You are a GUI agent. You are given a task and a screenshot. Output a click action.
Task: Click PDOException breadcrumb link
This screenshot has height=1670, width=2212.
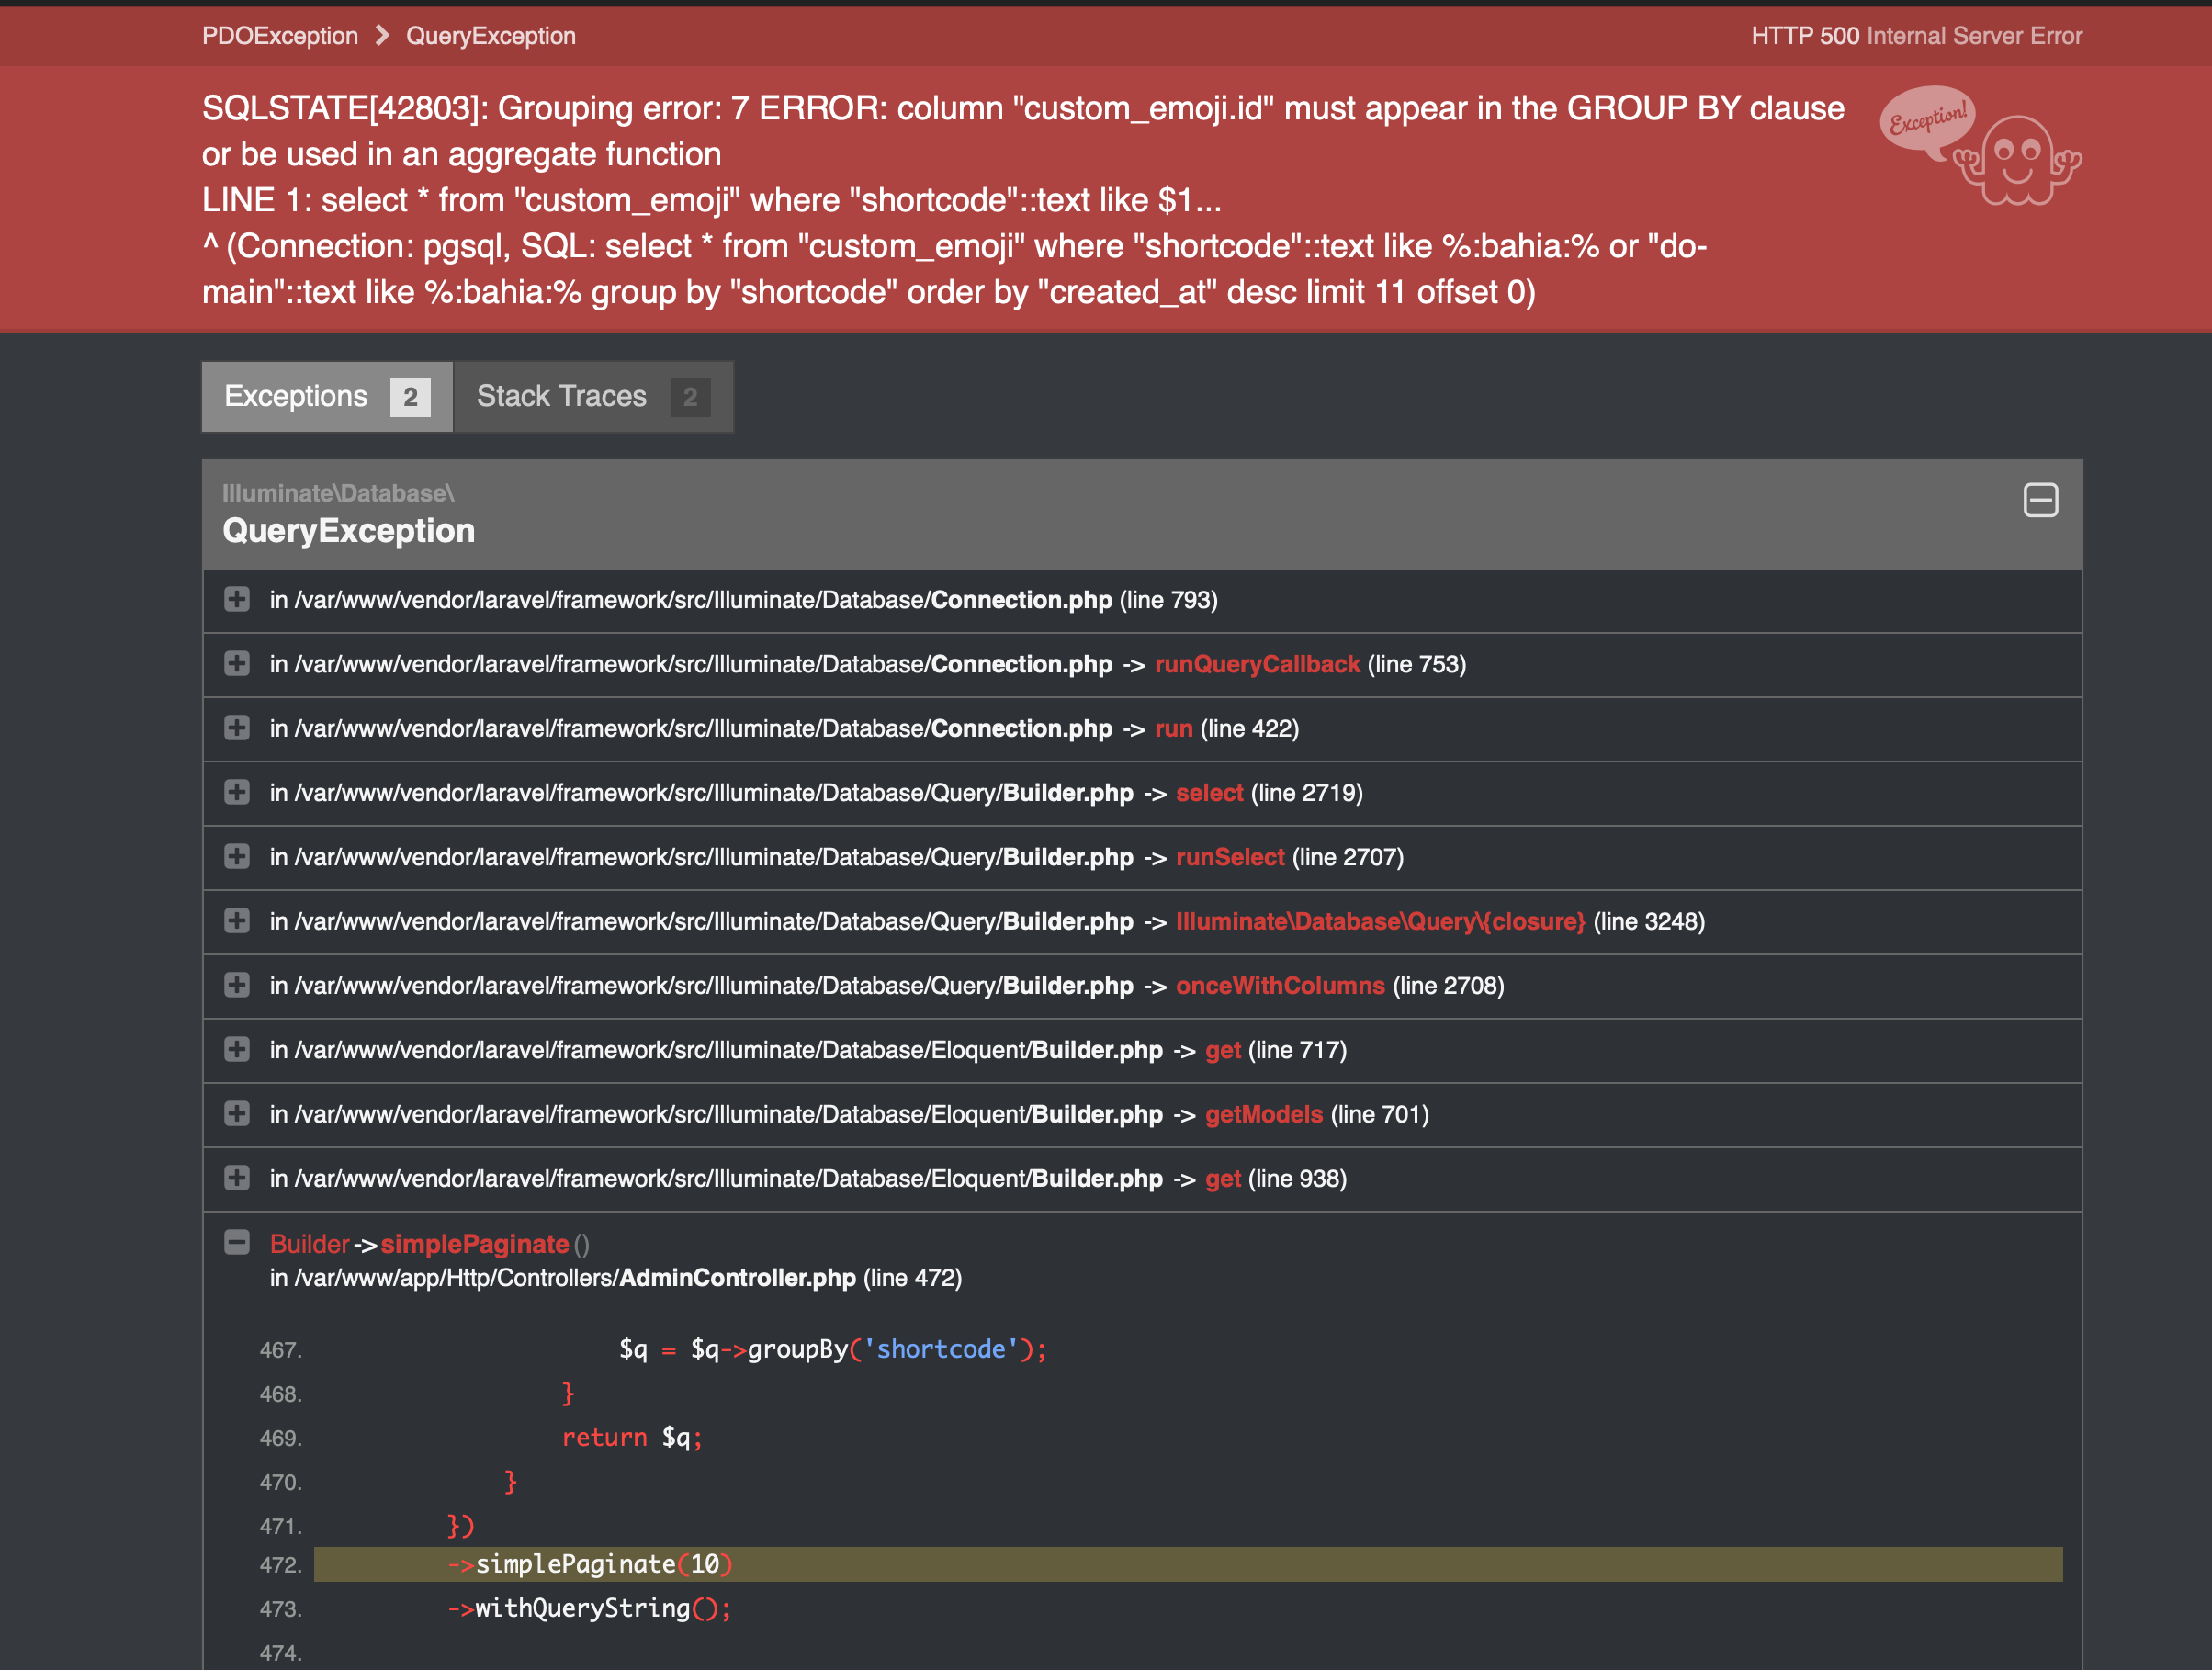pos(279,36)
